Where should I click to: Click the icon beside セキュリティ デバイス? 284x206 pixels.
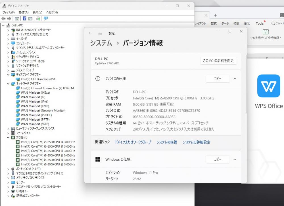(13, 57)
